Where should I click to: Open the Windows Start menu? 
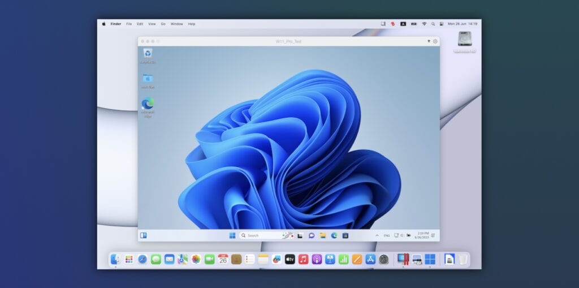[232, 235]
